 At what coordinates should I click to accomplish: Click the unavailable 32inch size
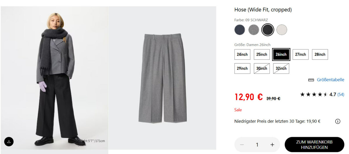[281, 68]
